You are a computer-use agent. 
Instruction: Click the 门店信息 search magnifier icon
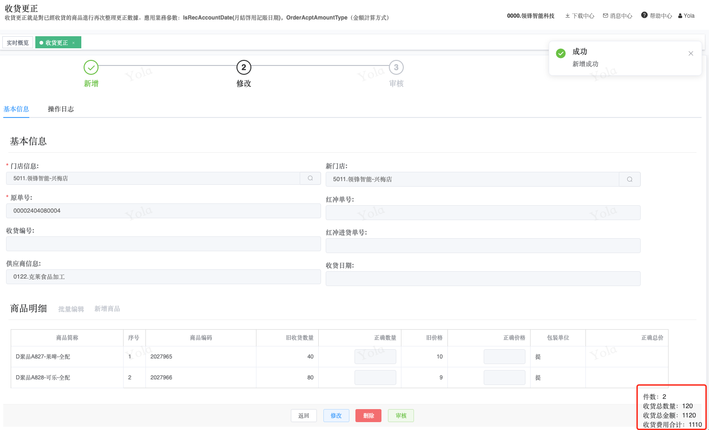(310, 178)
